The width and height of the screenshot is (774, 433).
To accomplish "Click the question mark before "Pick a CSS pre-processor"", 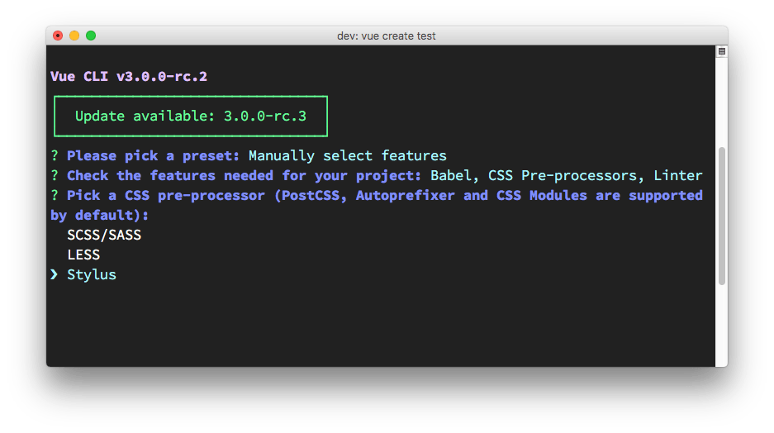I will point(54,195).
